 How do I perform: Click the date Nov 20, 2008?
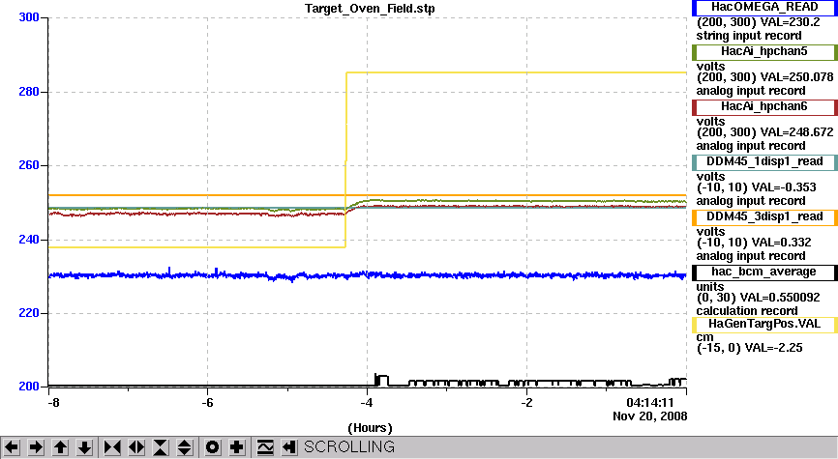pyautogui.click(x=650, y=416)
